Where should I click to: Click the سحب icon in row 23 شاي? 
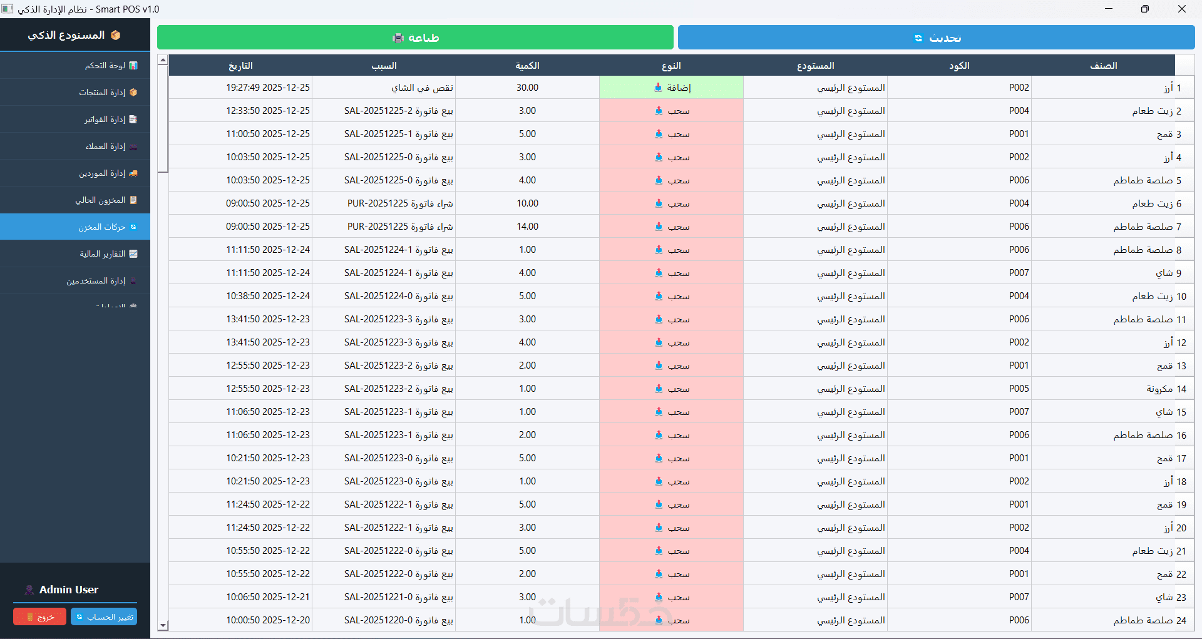[659, 597]
